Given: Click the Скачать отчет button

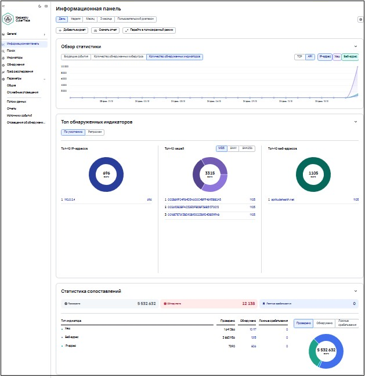Looking at the screenshot, I should (105, 30).
